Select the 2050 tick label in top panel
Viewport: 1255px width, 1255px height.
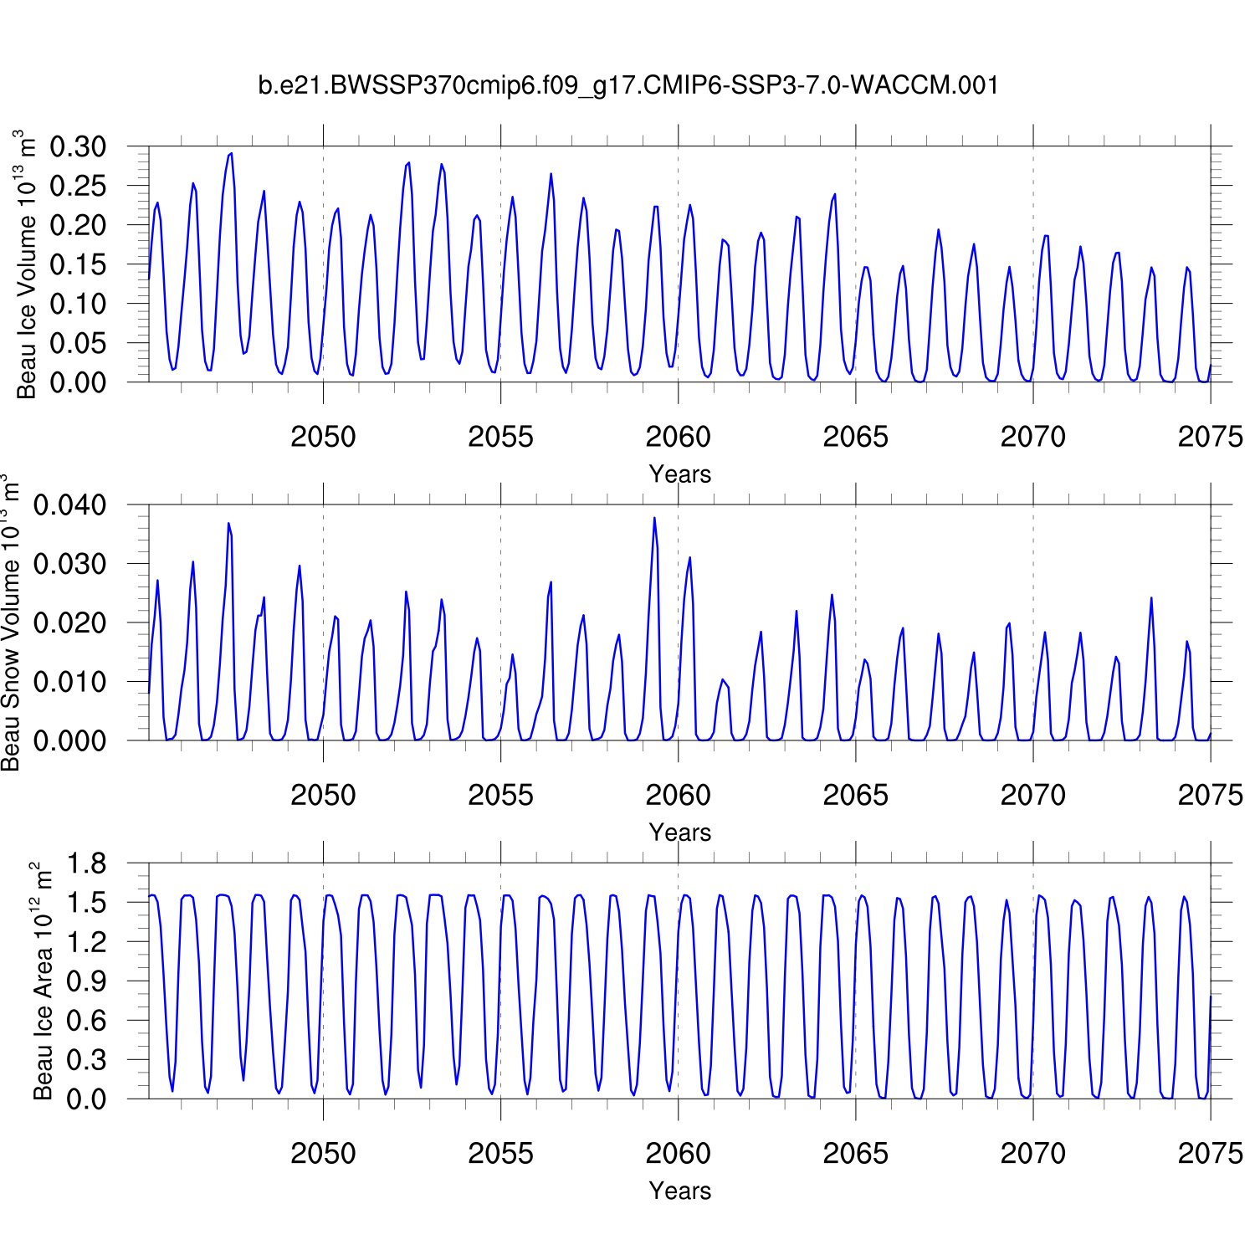[x=323, y=437]
